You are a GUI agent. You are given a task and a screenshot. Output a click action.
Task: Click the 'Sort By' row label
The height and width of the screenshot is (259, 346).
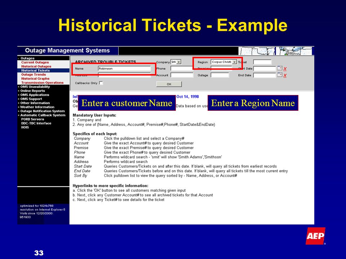click(x=80, y=176)
